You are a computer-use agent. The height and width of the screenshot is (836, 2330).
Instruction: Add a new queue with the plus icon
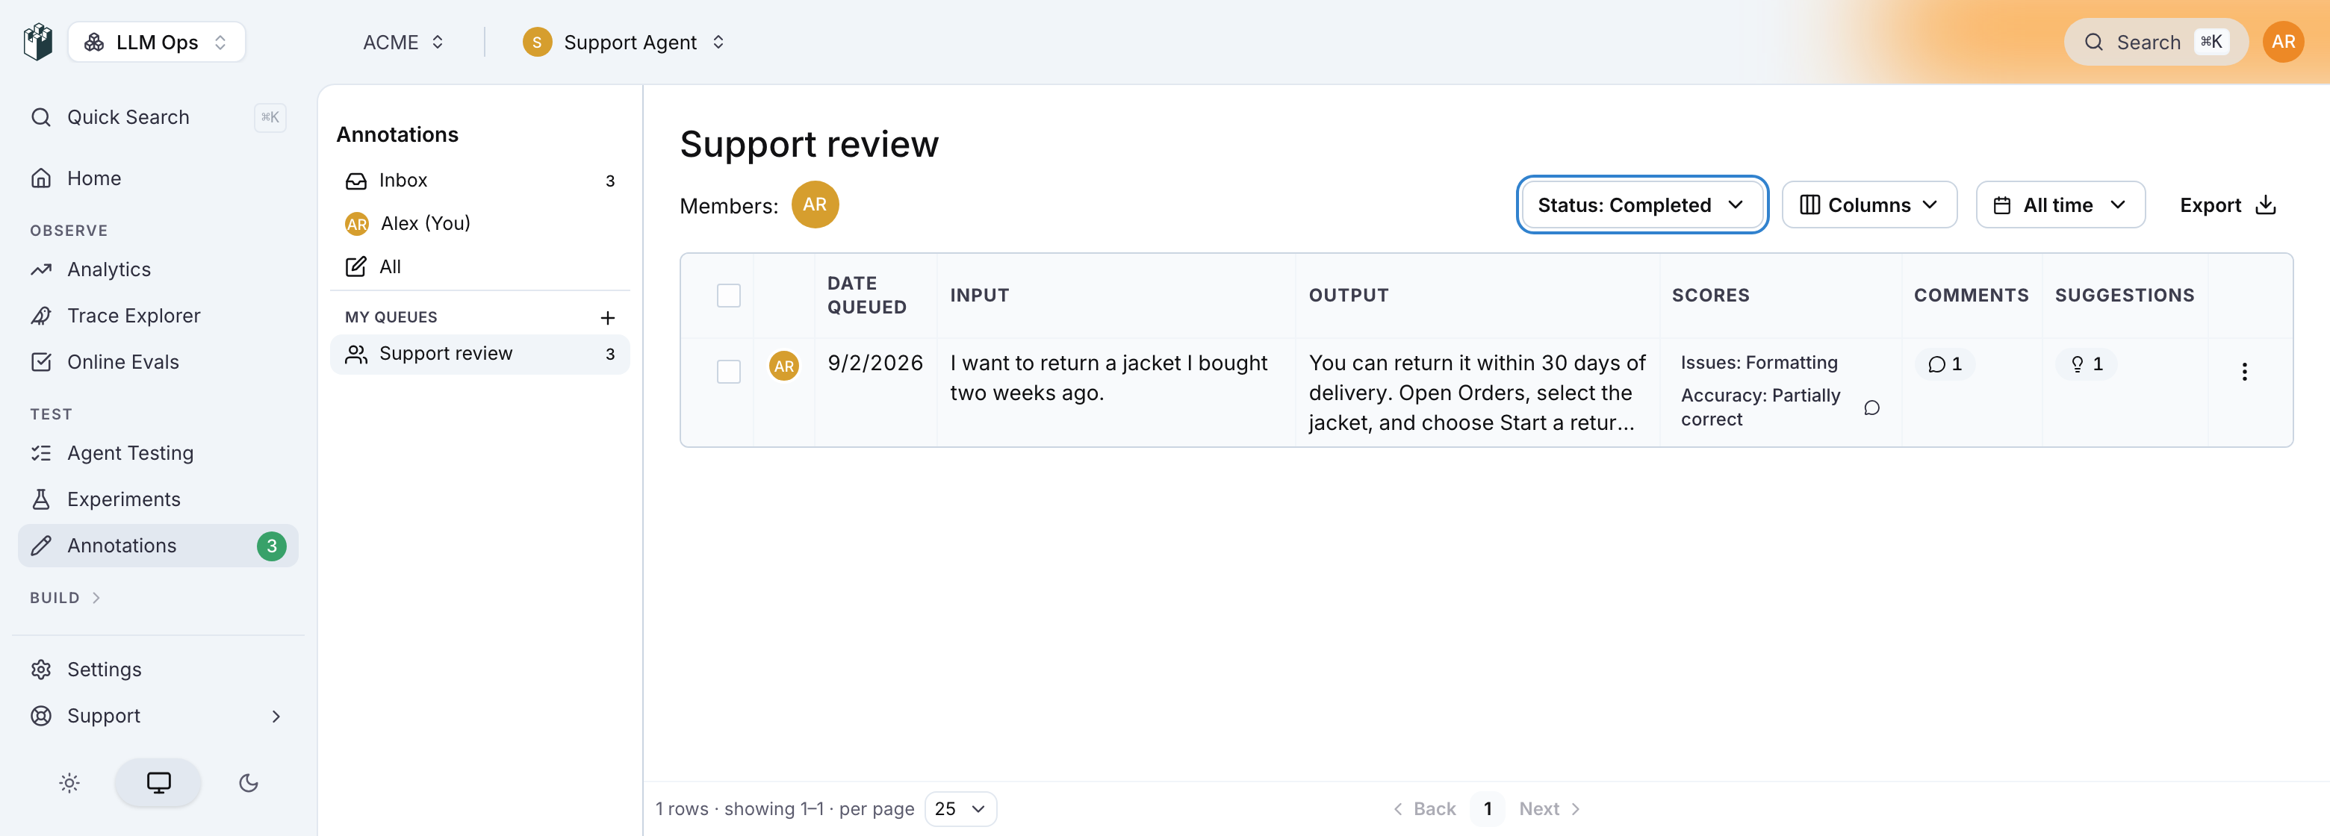click(608, 318)
